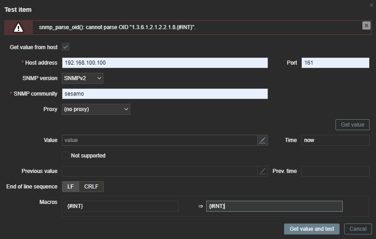Image resolution: width=376 pixels, height=239 pixels.
Task: Focus the SNMP community field
Action: [165, 94]
